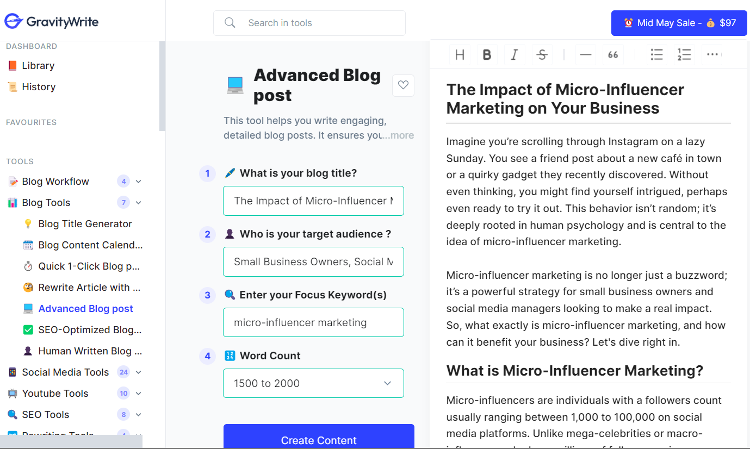Viewport: 750px width, 449px height.
Task: Collapse the Blog Tools section
Action: pos(138,203)
